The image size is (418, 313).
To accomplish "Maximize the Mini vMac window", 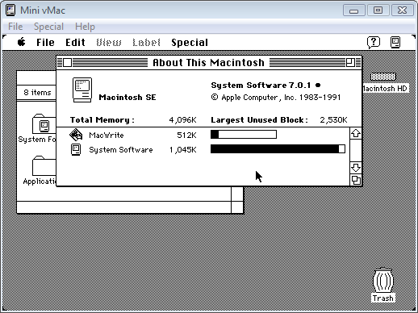I will pos(378,10).
